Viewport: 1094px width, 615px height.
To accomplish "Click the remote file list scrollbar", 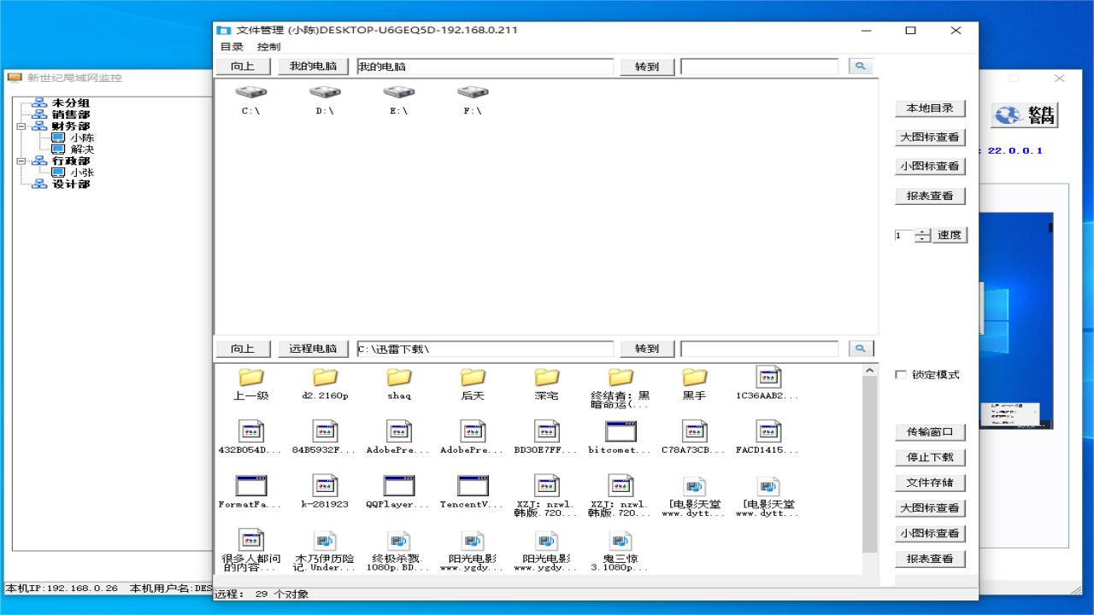I will [x=869, y=461].
